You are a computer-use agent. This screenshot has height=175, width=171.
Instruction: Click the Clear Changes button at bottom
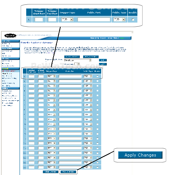51,172
